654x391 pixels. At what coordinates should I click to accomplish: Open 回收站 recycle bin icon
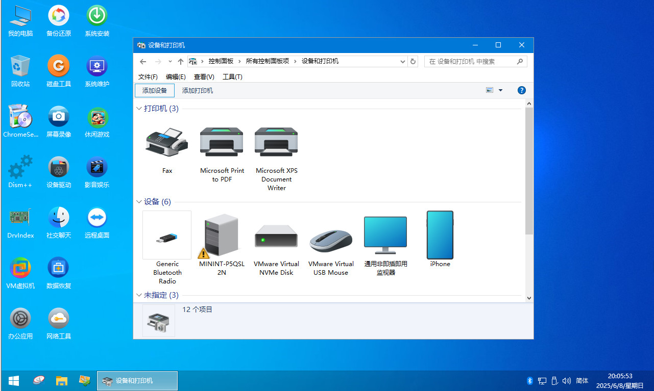point(20,71)
